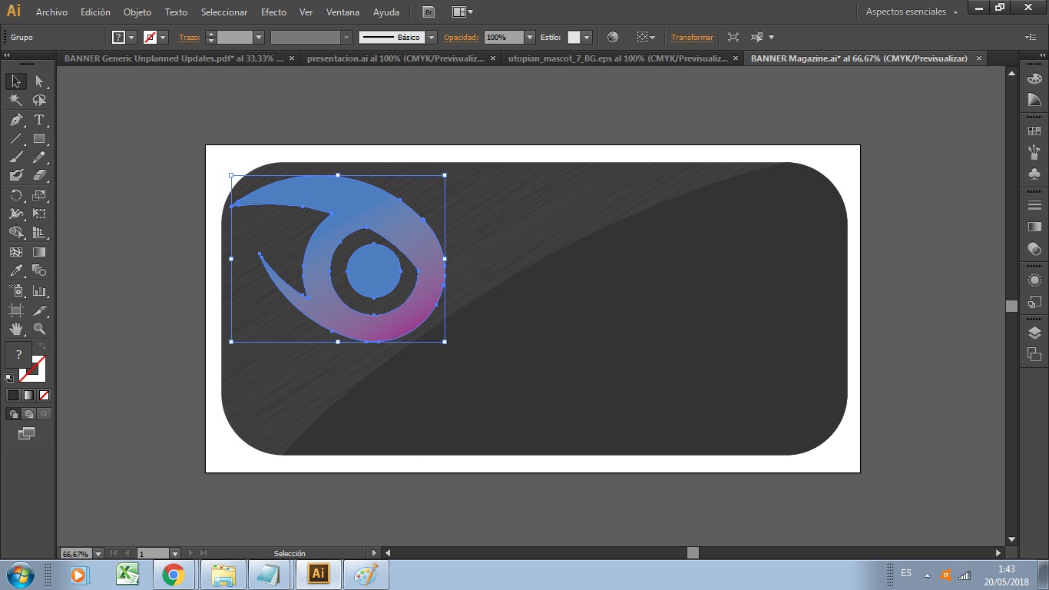Select the Eraser tool
This screenshot has width=1049, height=590.
coord(39,175)
